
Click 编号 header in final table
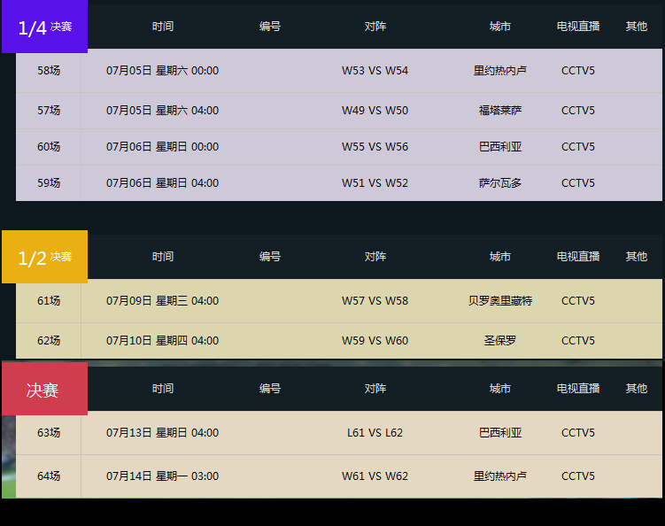(270, 389)
